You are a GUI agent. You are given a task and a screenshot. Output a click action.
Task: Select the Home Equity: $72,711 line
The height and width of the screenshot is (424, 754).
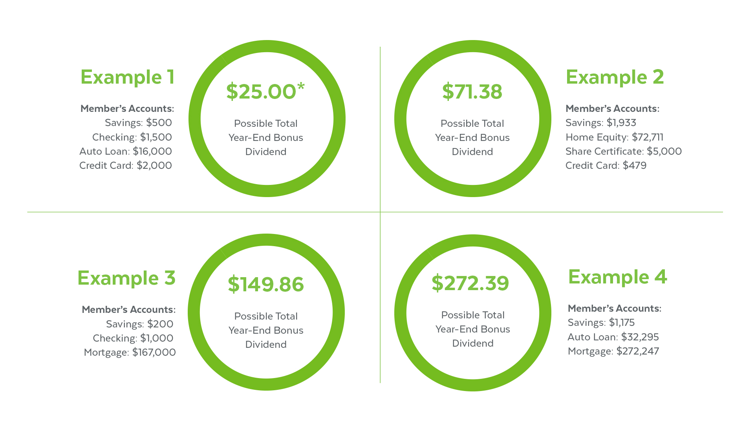pos(614,137)
